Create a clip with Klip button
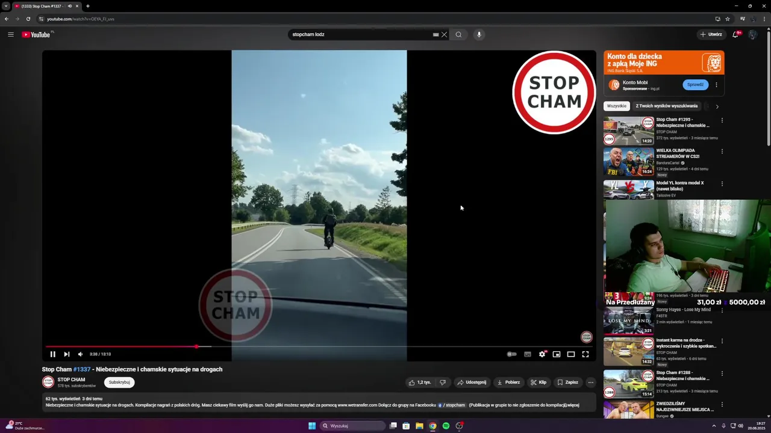Image resolution: width=771 pixels, height=433 pixels. pyautogui.click(x=538, y=382)
